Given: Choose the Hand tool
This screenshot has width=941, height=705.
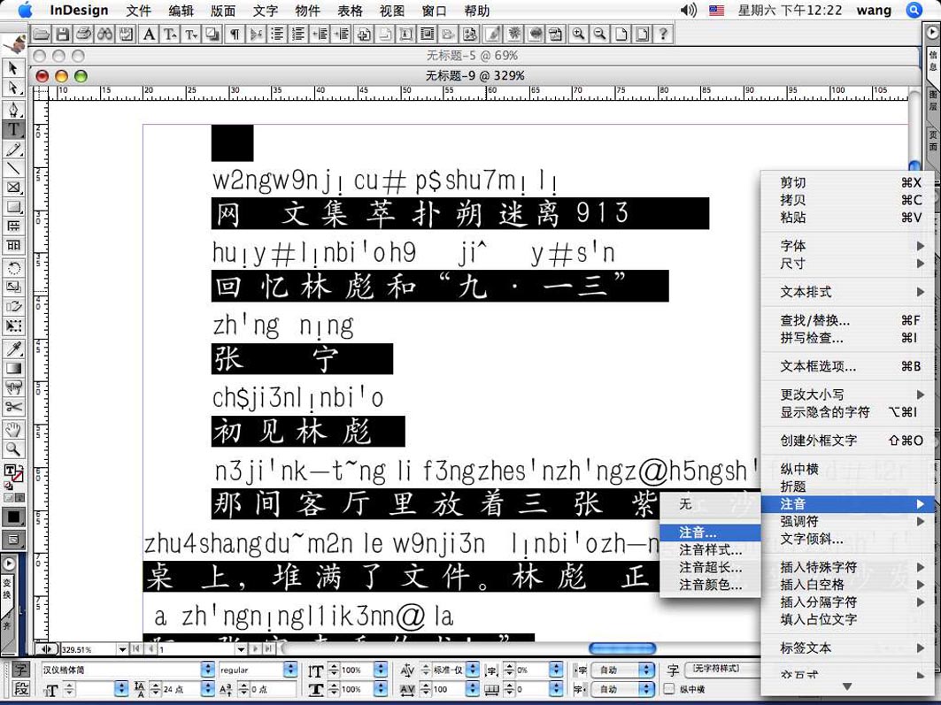Looking at the screenshot, I should tap(13, 430).
